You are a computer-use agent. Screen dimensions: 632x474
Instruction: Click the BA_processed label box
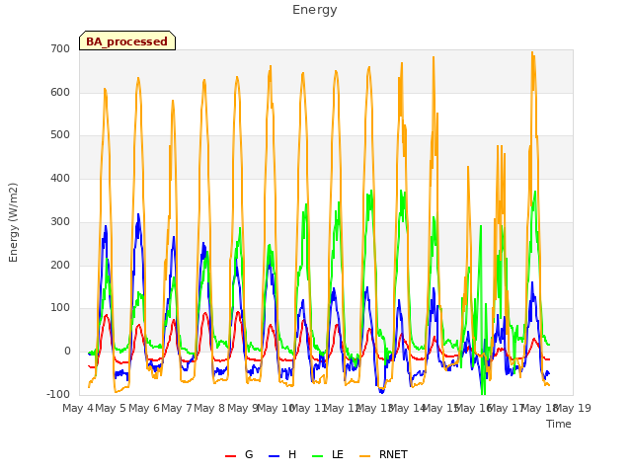[127, 40]
